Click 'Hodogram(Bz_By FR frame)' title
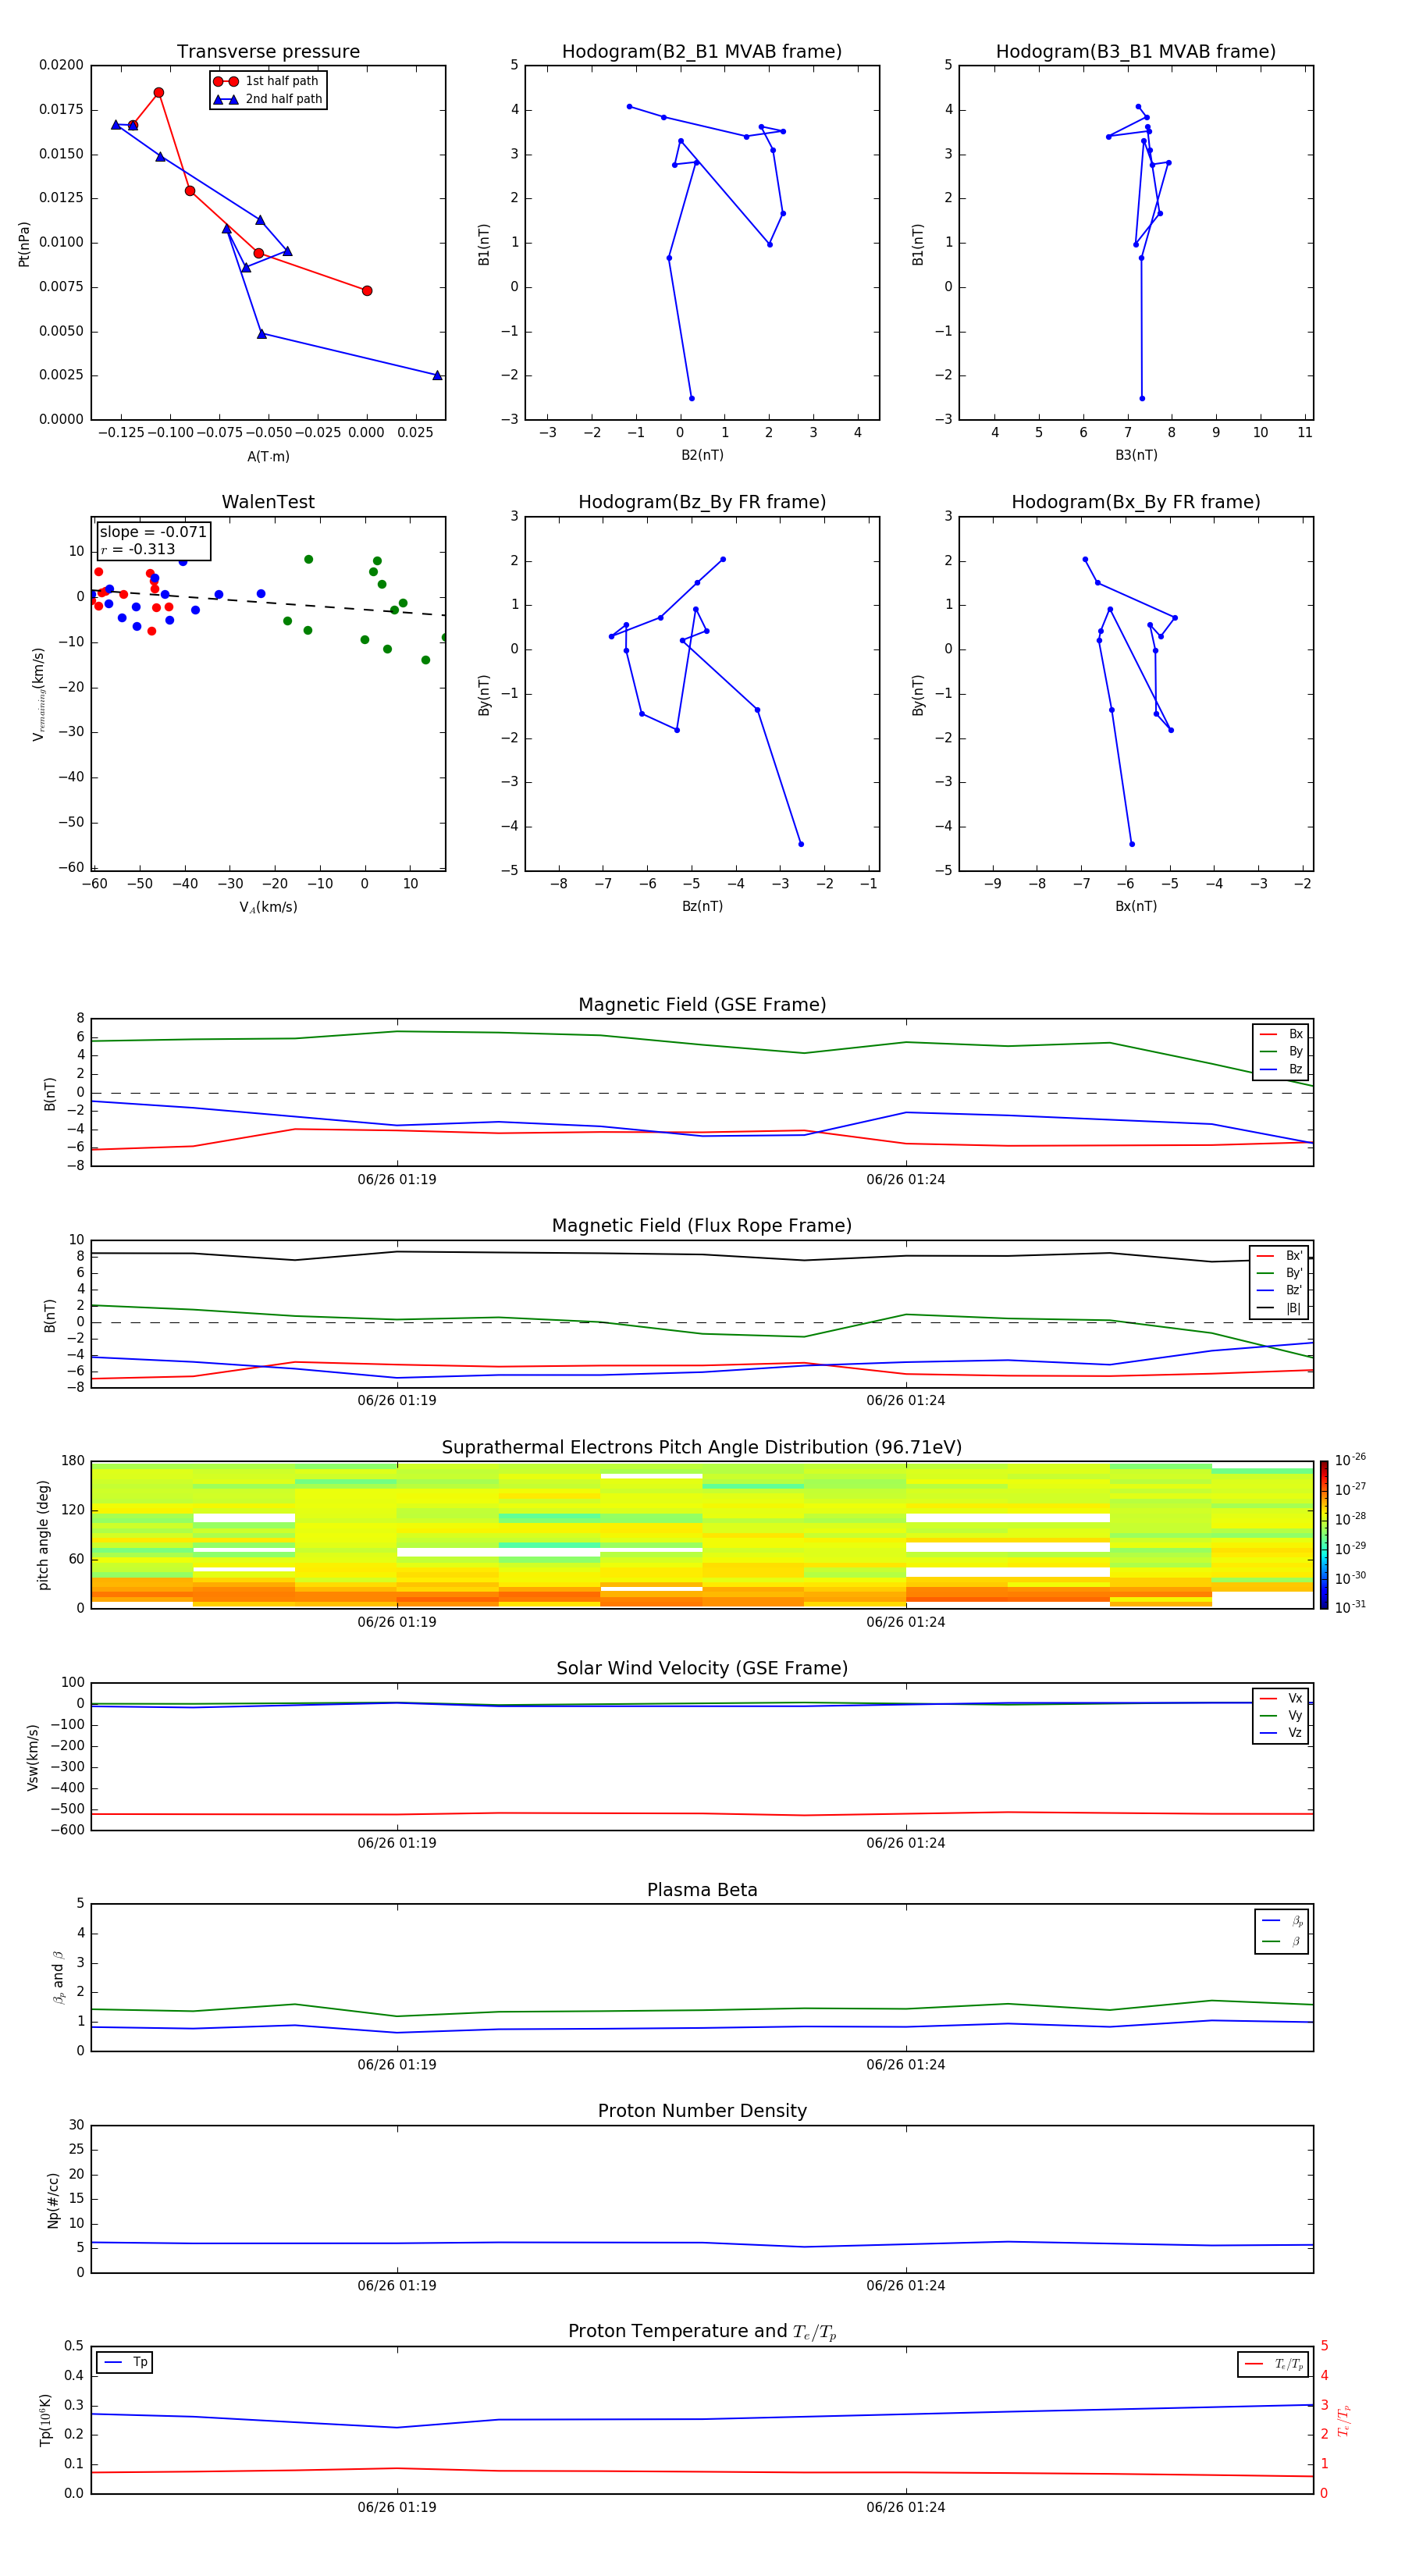 702,502
